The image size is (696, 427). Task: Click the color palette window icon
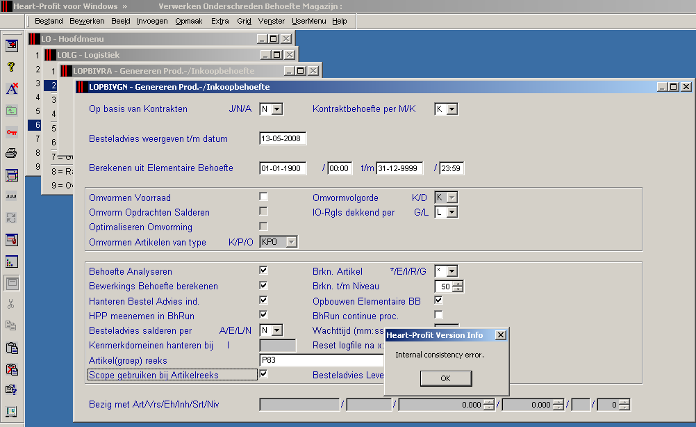point(12,261)
